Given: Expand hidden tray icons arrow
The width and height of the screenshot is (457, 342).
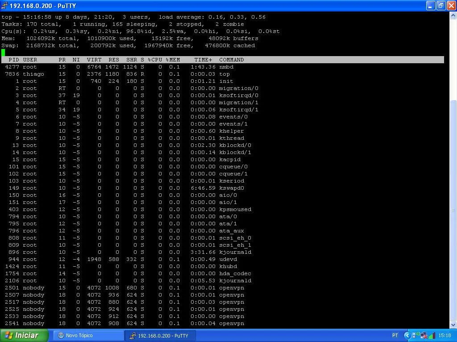Looking at the screenshot, I should tap(407, 336).
